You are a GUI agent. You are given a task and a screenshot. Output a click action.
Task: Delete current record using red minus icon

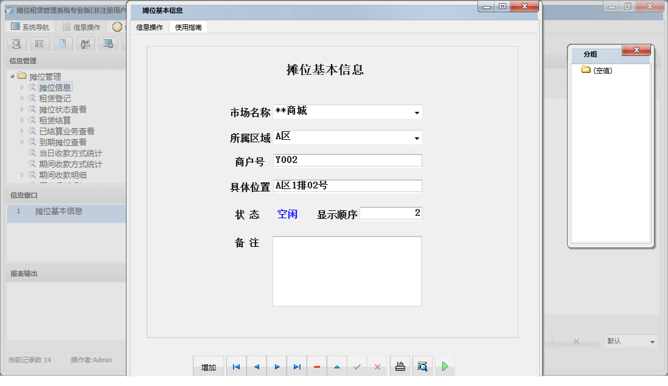(317, 366)
